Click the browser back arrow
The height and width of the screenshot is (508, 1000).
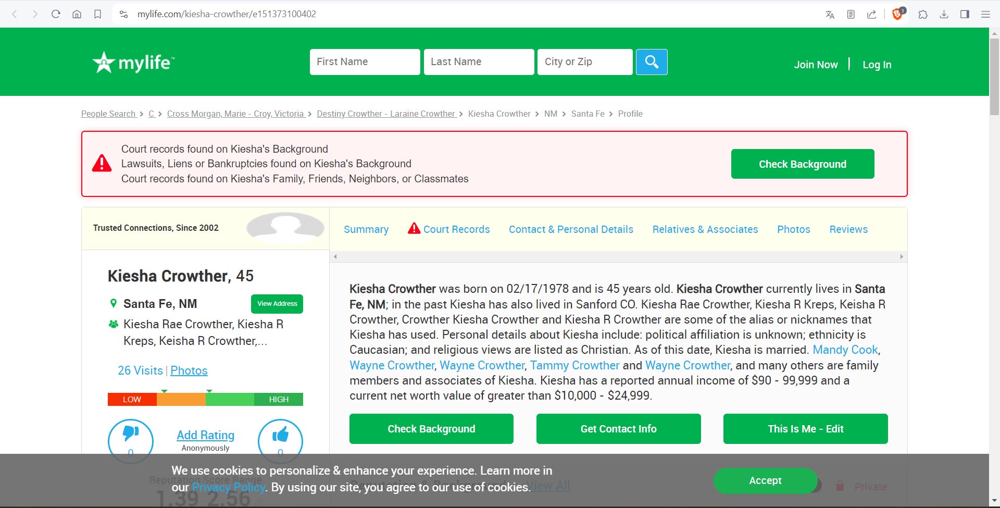point(15,14)
